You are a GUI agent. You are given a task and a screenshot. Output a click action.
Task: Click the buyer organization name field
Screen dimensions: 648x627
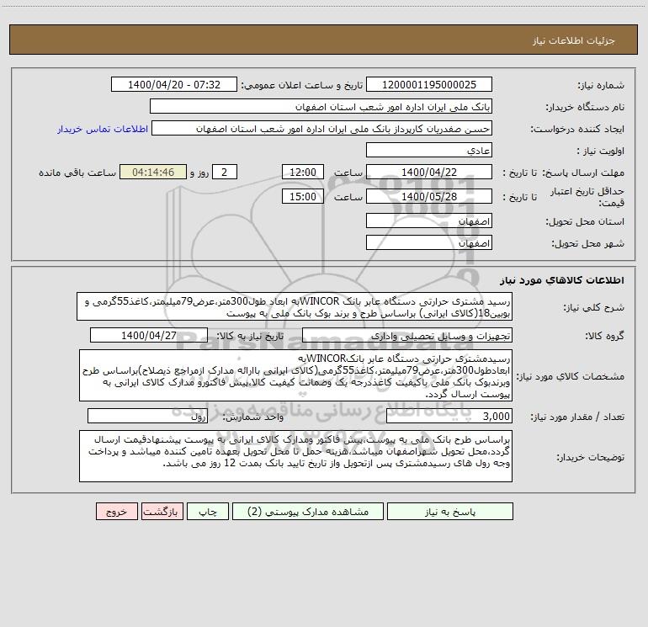tap(321, 106)
